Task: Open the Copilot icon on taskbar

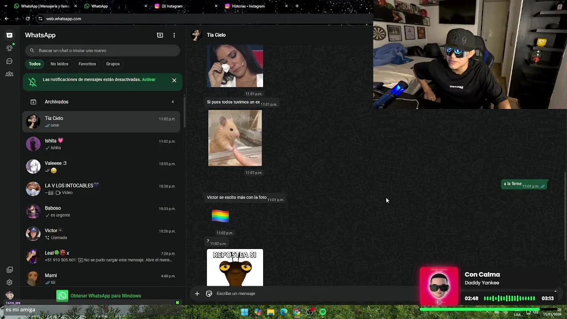Action: (x=257, y=312)
